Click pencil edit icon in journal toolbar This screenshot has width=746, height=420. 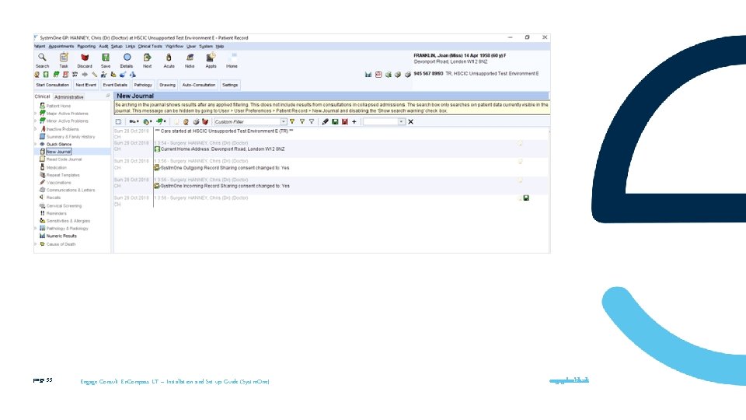click(x=325, y=122)
